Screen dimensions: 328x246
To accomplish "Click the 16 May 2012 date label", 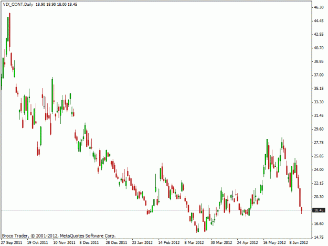I will pos(274,242).
